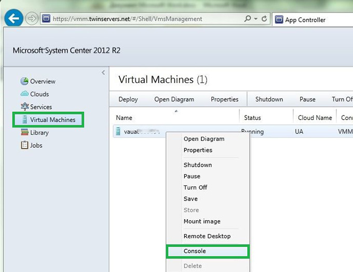This screenshot has width=353, height=272.
Task: Click Pause in the toolbar
Action: coord(307,99)
